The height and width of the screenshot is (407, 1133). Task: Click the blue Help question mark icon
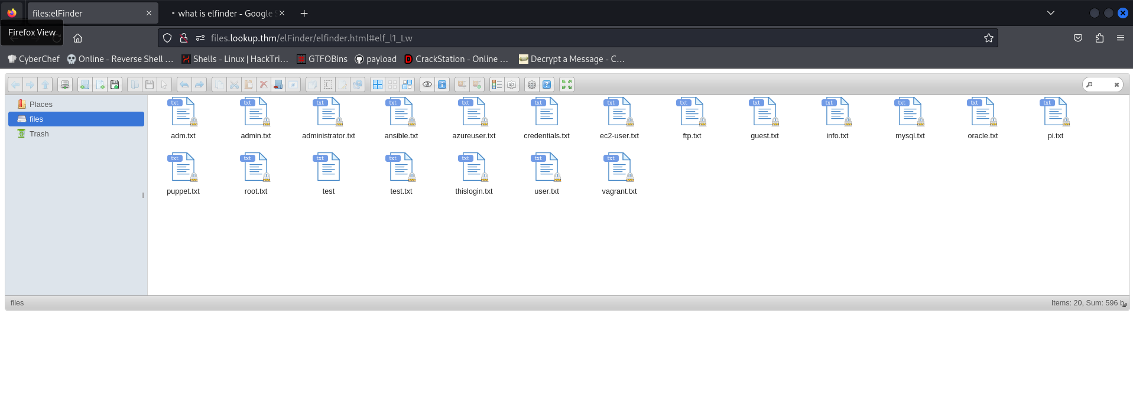[547, 85]
